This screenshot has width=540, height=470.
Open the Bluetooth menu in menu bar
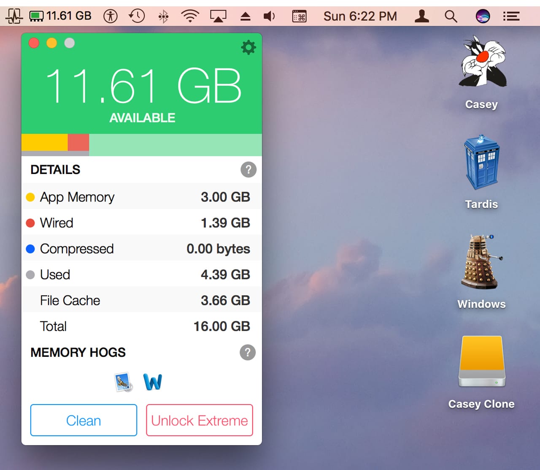[x=163, y=16]
